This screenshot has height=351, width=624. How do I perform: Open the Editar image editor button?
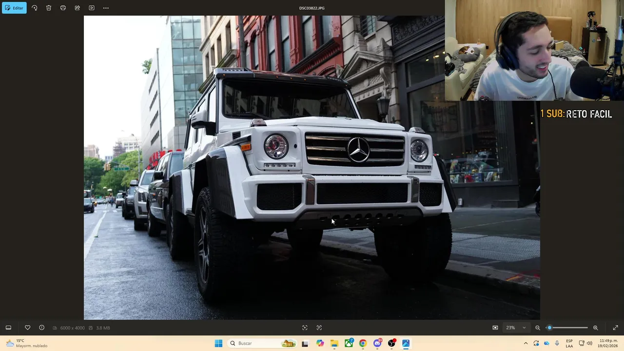(14, 8)
